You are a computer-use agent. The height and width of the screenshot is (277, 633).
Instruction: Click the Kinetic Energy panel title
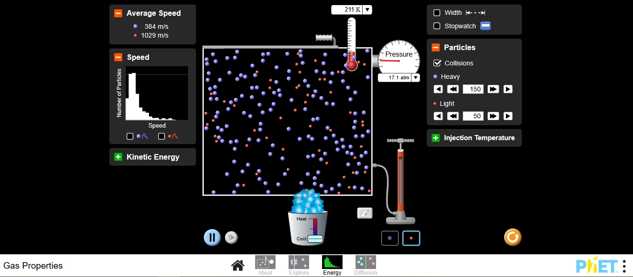pyautogui.click(x=153, y=157)
